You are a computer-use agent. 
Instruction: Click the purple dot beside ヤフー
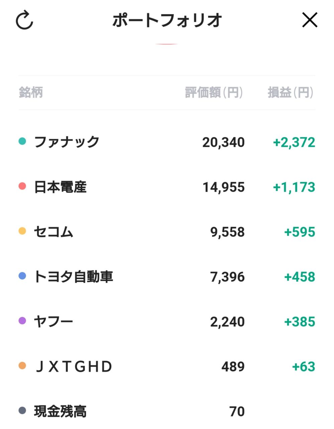coord(22,321)
